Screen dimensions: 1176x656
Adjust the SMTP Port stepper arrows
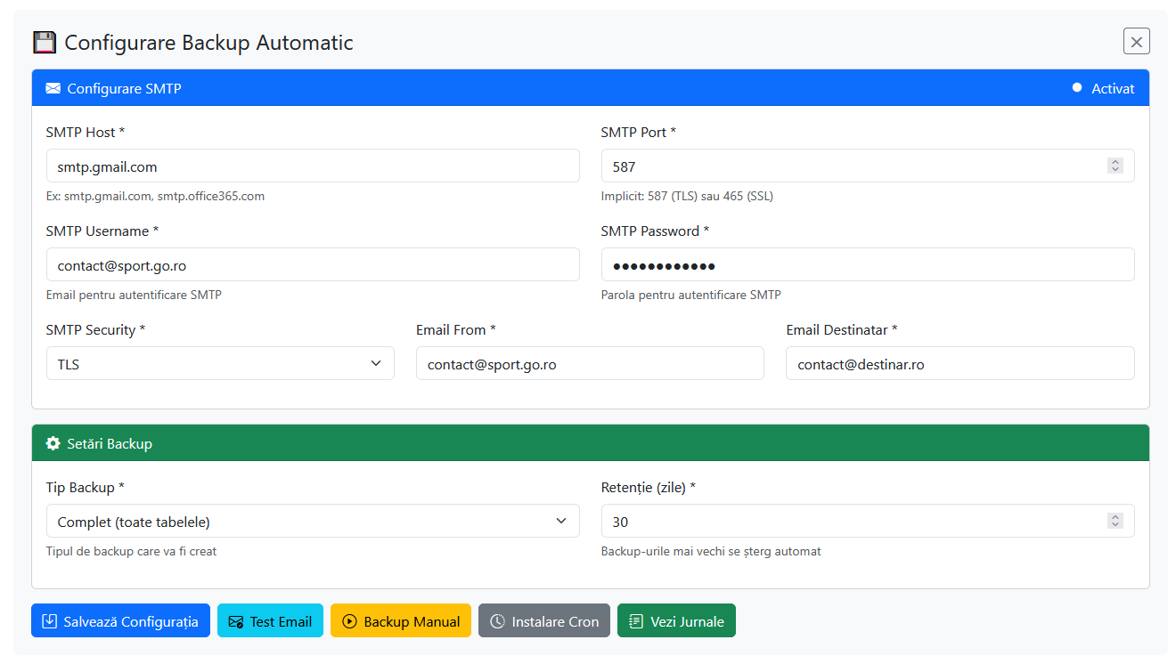pos(1115,166)
